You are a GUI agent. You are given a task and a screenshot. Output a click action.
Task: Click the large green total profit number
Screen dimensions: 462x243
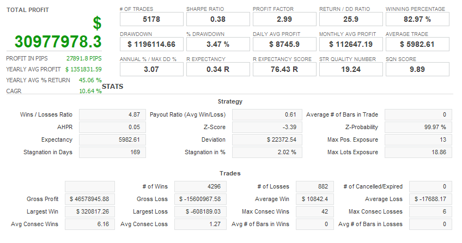pos(58,41)
